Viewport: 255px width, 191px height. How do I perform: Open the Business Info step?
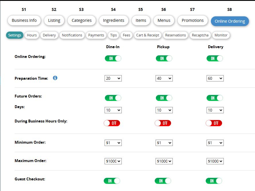click(24, 20)
